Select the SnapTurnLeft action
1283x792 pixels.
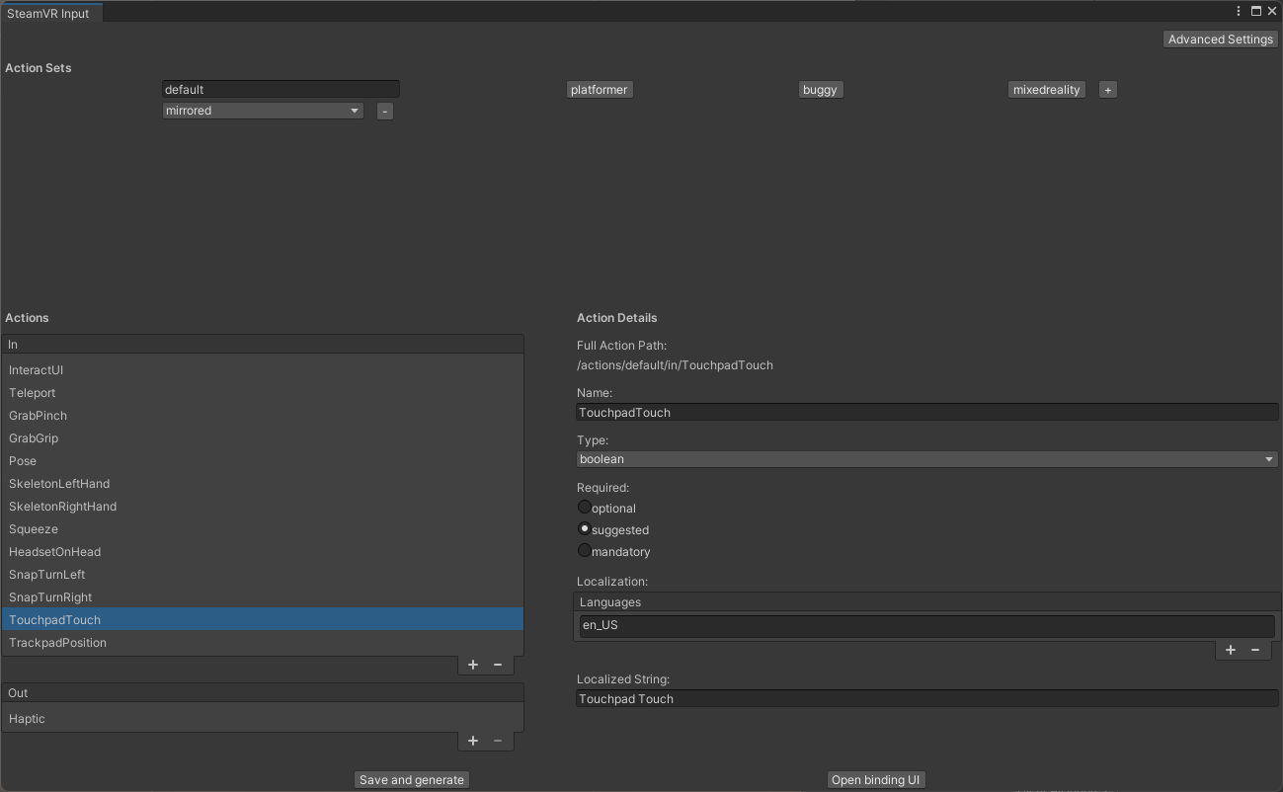[263, 575]
